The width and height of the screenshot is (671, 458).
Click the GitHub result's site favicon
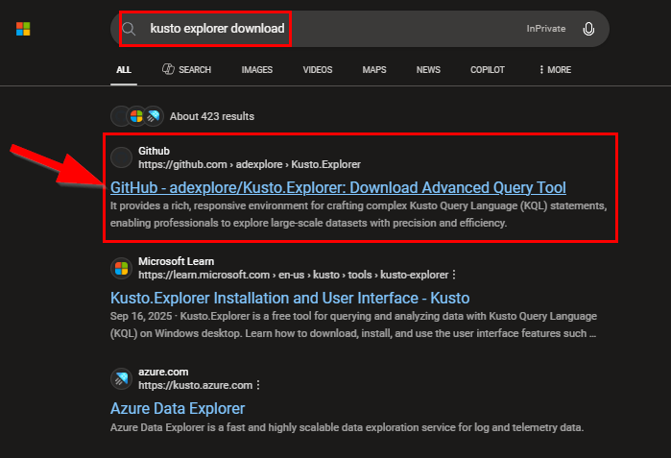click(122, 157)
